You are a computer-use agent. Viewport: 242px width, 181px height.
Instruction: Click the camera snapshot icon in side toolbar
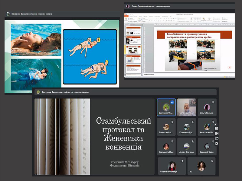point(217,128)
